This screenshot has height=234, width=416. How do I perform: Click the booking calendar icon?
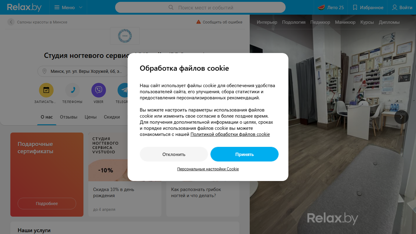click(x=46, y=90)
